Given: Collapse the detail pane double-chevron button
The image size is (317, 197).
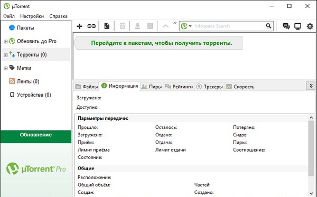Looking at the screenshot, I should click(x=311, y=86).
